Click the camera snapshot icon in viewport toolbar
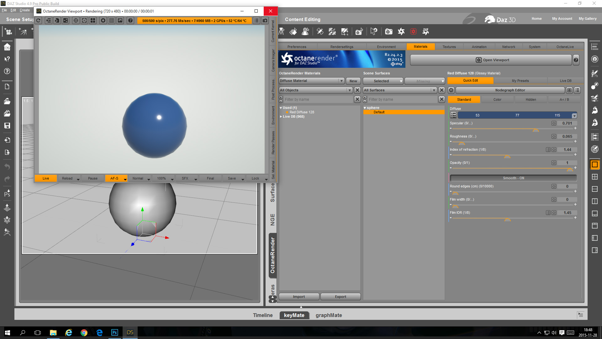602x339 pixels. point(265,21)
